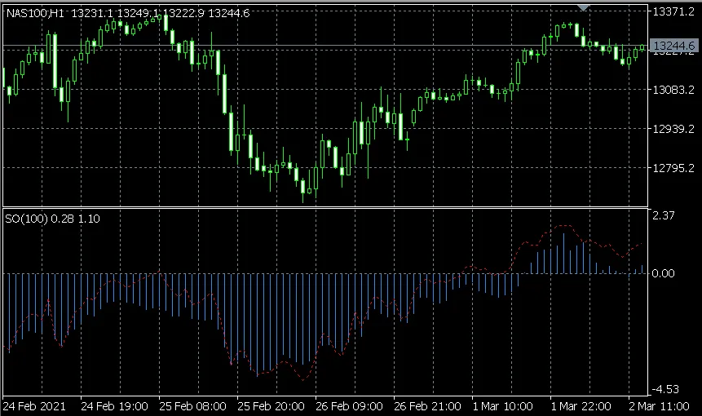Click the 26 Feb 09:00 time label

point(349,406)
